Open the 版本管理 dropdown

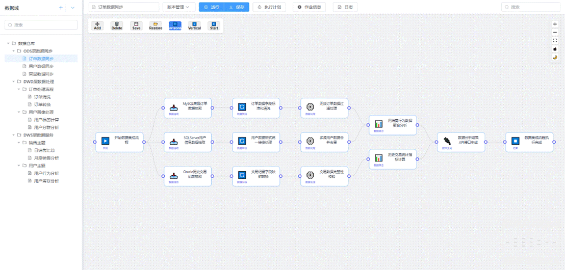click(x=178, y=7)
